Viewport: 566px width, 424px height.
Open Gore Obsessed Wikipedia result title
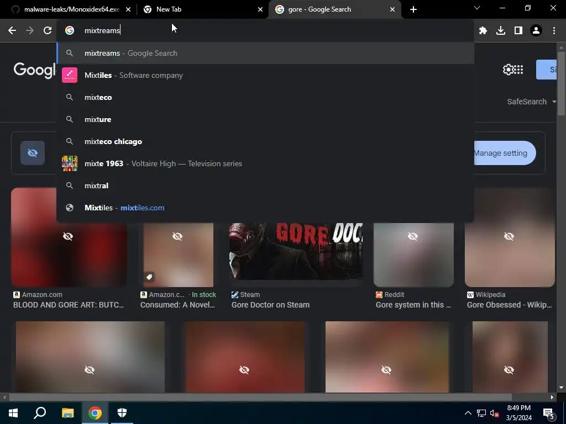tap(509, 305)
